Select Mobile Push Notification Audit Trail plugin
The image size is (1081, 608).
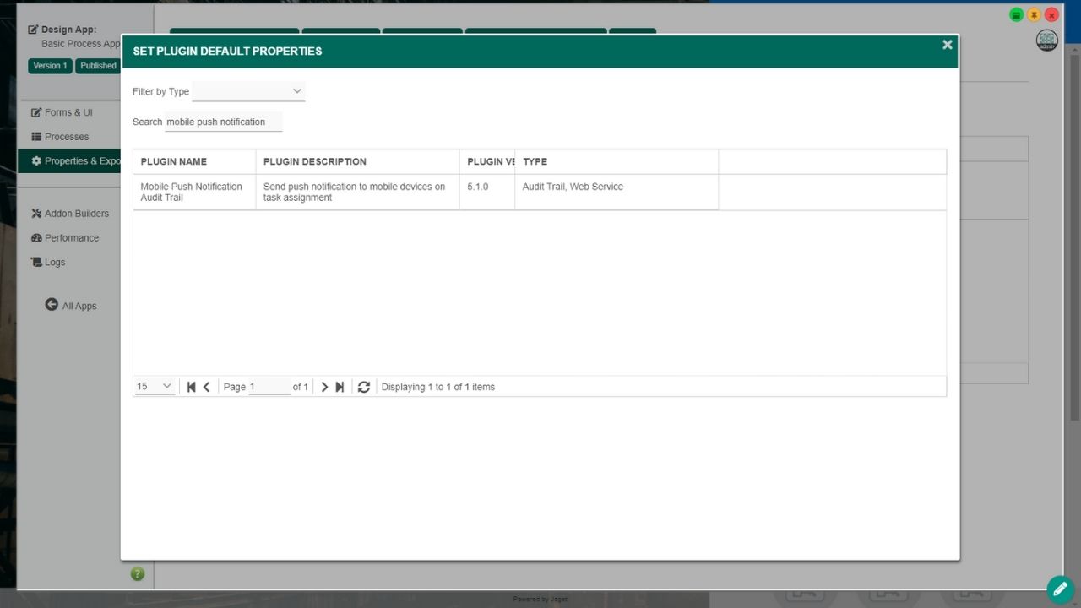[x=192, y=192]
